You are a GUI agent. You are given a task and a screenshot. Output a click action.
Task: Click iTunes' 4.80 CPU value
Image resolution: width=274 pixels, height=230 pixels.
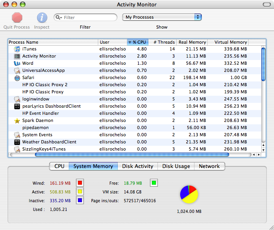(142, 49)
